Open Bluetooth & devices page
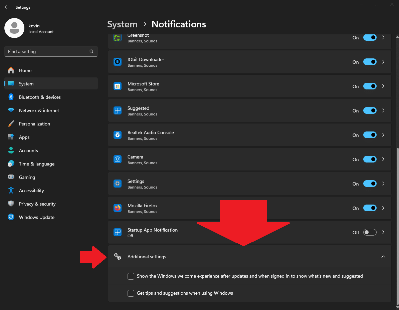The image size is (399, 310). coord(51,97)
